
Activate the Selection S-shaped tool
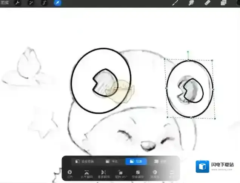tap(44, 3)
